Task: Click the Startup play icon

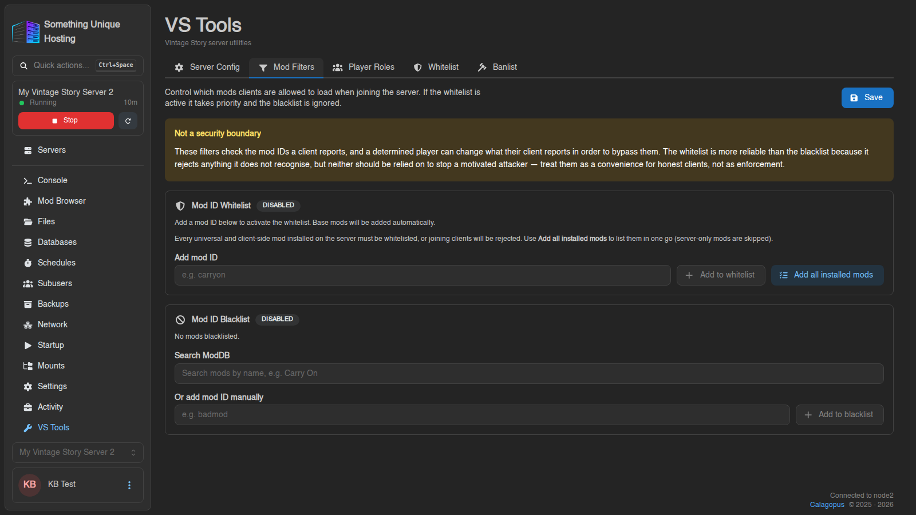Action: click(27, 346)
